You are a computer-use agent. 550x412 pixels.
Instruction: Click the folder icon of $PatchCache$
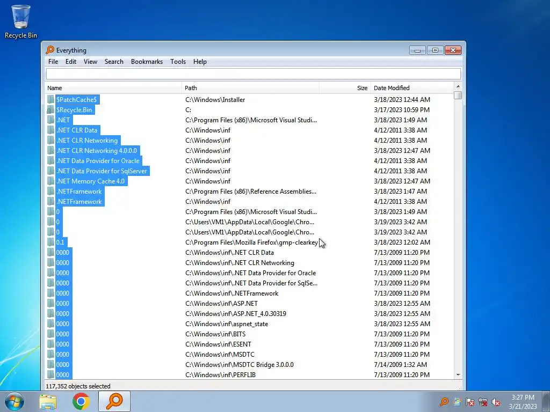[x=51, y=99]
